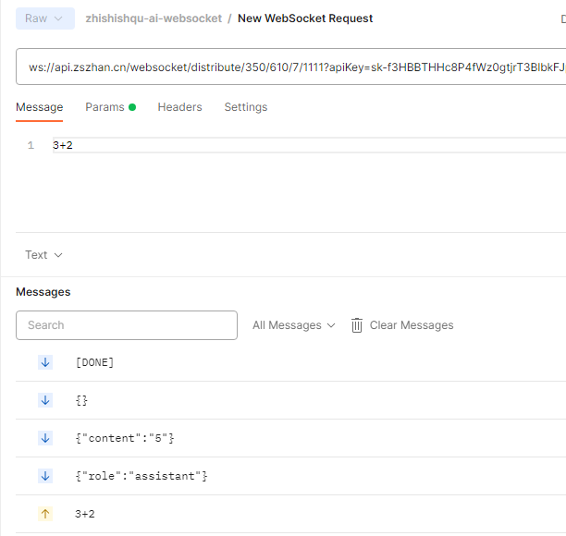Click the received arrow icon beside [DONE]
Screen dimensions: 566x536
pyautogui.click(x=45, y=362)
